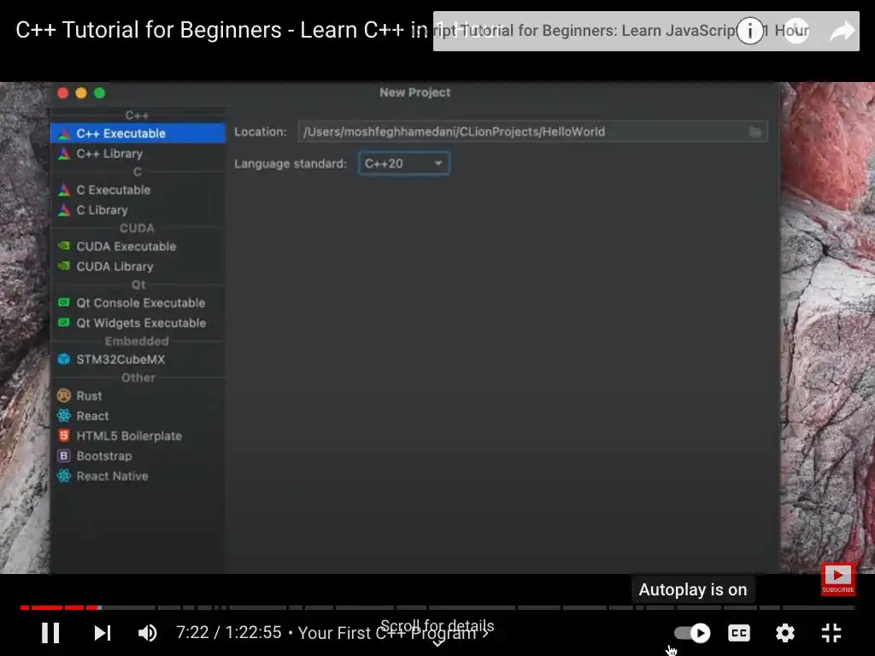Viewport: 875px width, 656px height.
Task: Click the React Native atom icon
Action: click(64, 476)
